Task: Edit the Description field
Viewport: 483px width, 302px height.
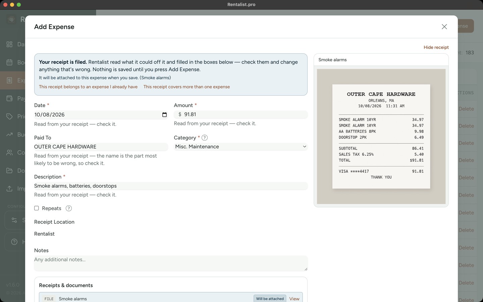Action: [171, 186]
